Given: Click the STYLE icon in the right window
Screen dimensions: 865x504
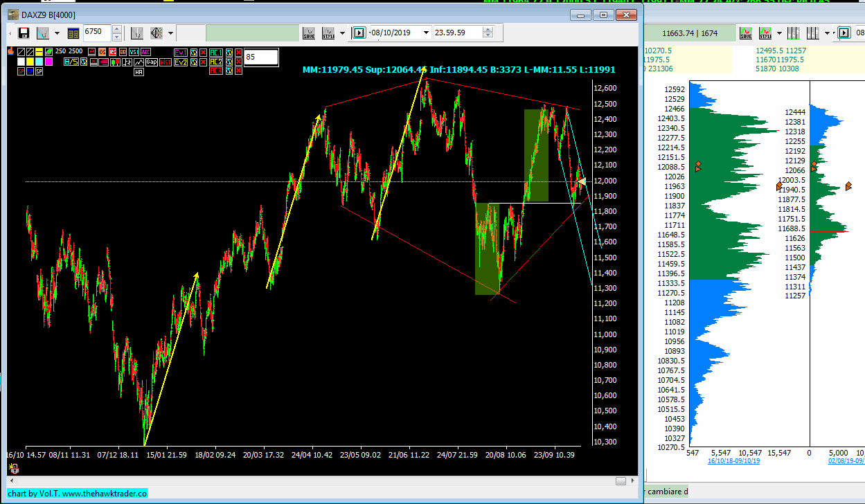Looking at the screenshot, I should (x=765, y=33).
